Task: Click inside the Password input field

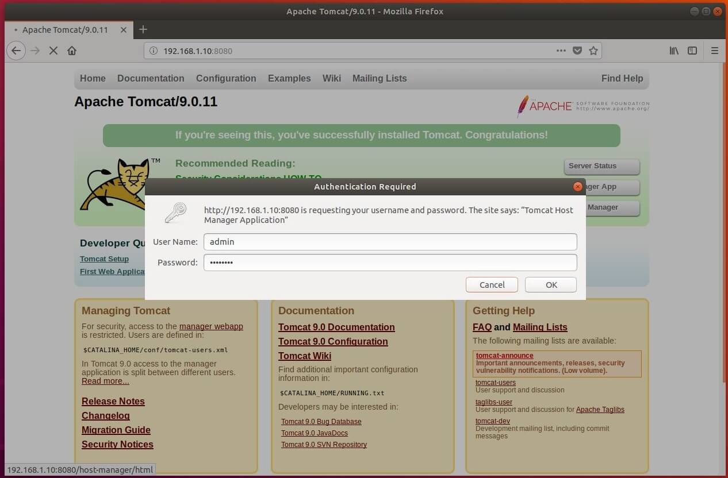Action: [x=390, y=263]
